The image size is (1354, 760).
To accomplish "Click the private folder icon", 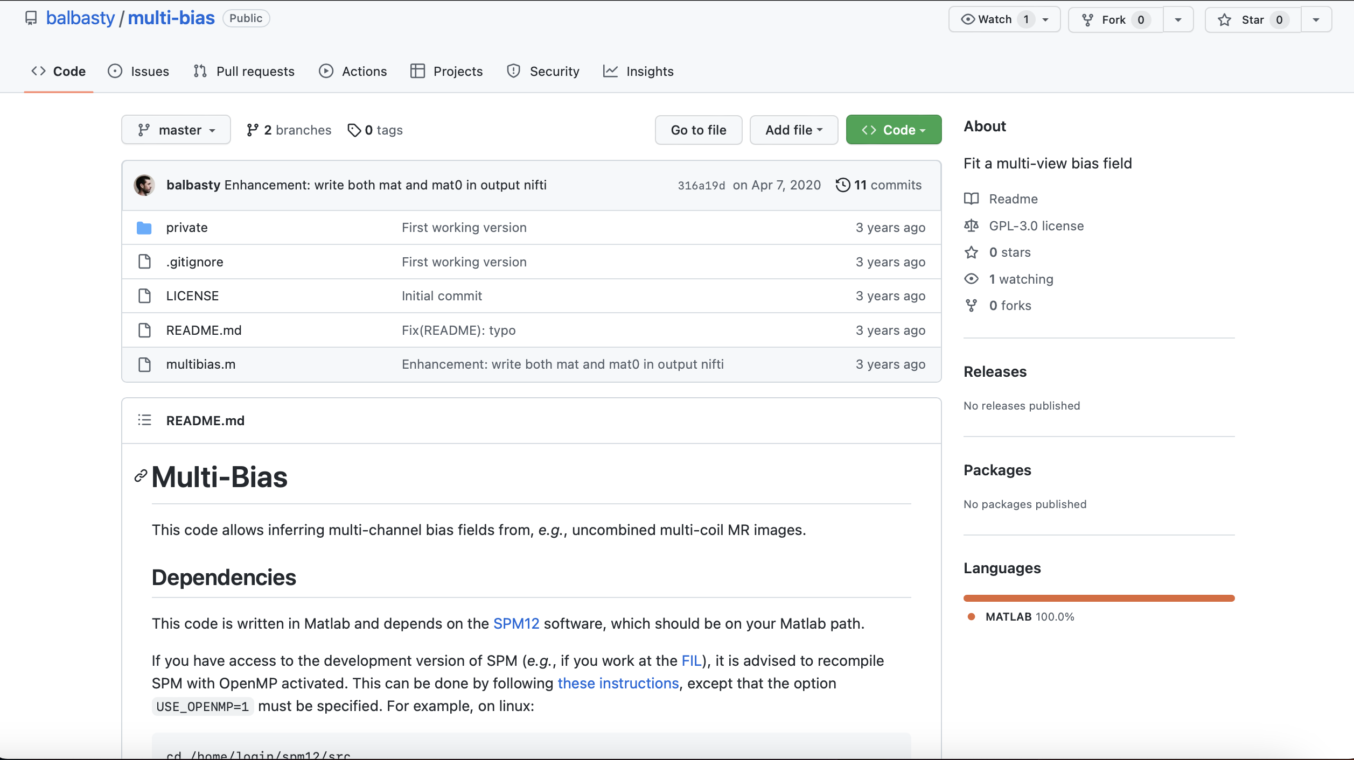I will click(144, 228).
